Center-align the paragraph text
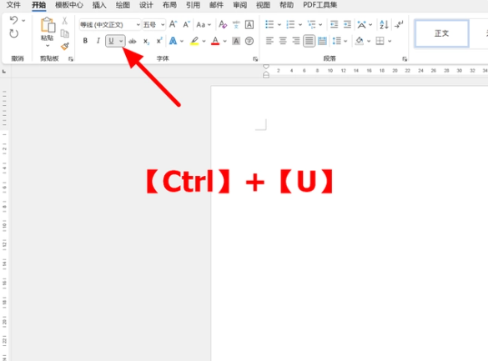This screenshot has width=488, height=361. click(x=283, y=41)
